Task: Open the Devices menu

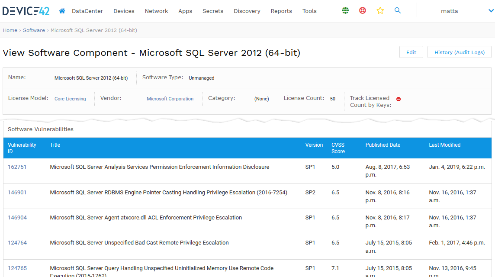Action: [x=124, y=11]
